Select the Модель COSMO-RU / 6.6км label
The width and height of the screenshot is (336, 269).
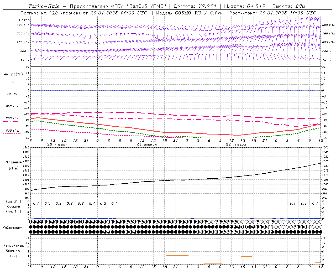click(189, 13)
